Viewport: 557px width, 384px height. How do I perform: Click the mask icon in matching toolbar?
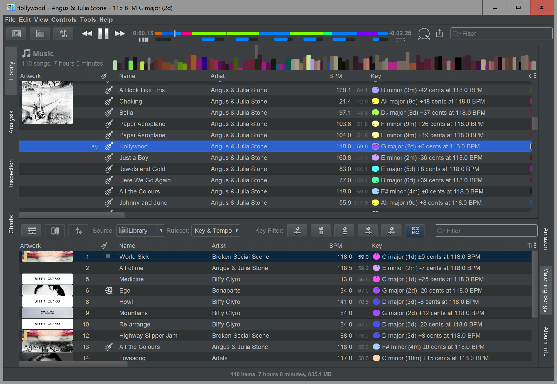click(55, 231)
